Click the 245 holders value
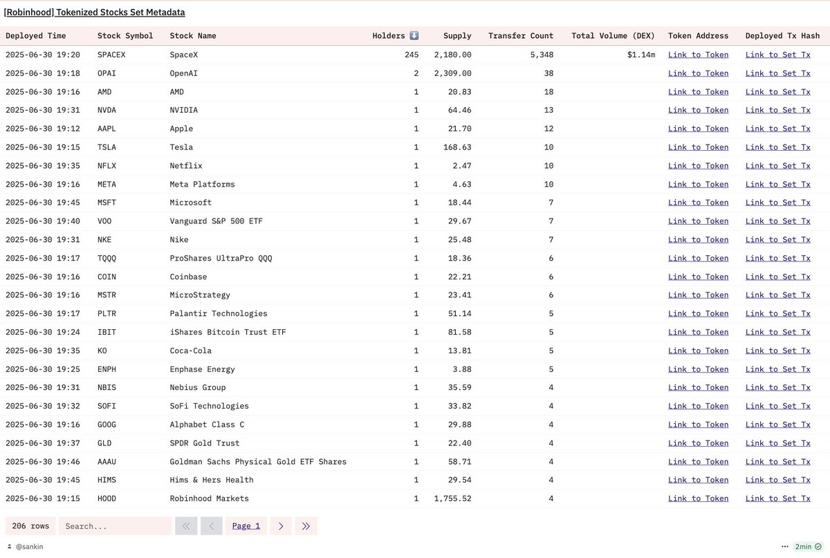Viewport: 830px width, 558px height. (x=412, y=55)
